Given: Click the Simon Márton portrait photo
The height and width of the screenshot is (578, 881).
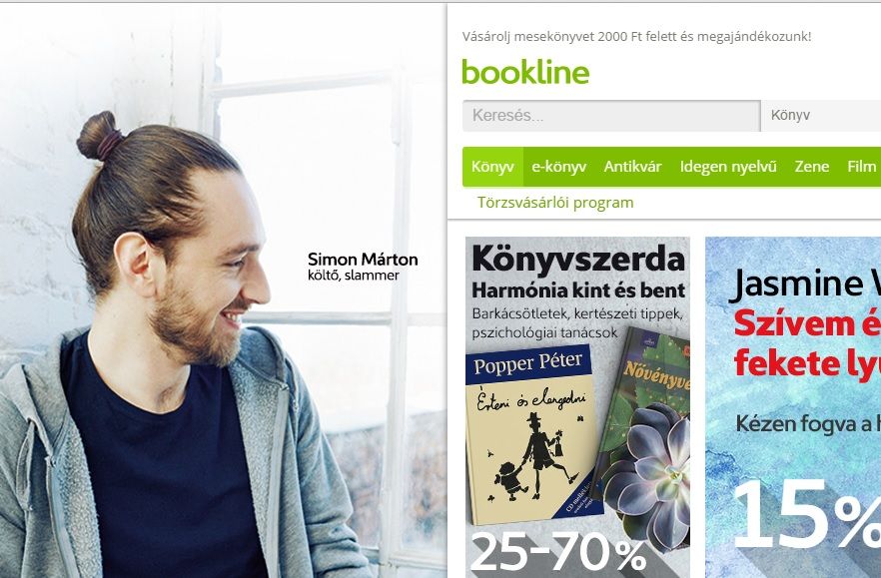Looking at the screenshot, I should pyautogui.click(x=169, y=348).
